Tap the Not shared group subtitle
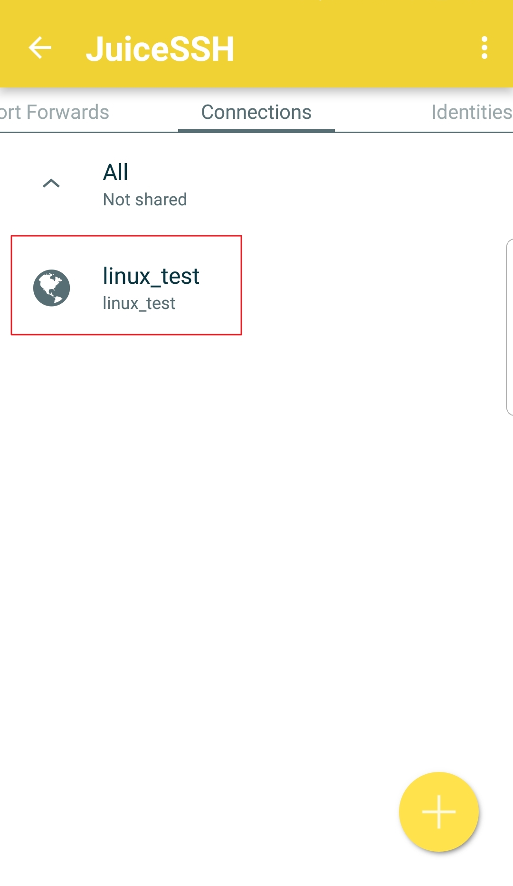This screenshot has width=513, height=886. [x=145, y=200]
